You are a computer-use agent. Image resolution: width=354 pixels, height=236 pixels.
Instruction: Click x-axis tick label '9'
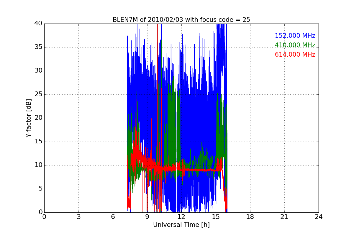147,217
